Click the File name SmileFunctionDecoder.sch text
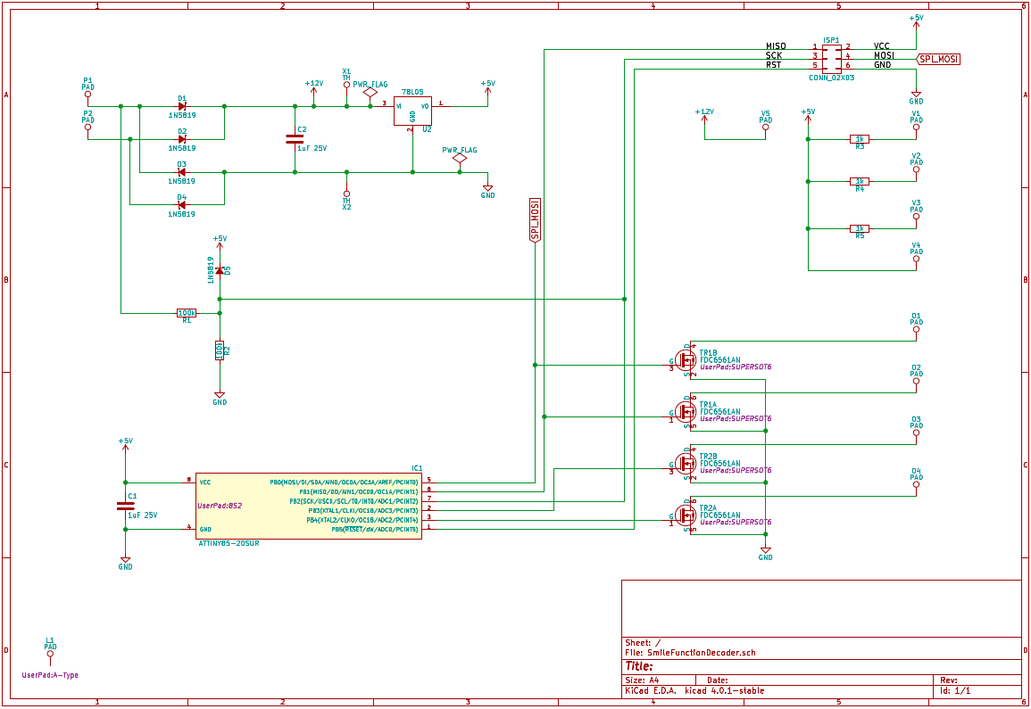The width and height of the screenshot is (1031, 709). point(702,653)
